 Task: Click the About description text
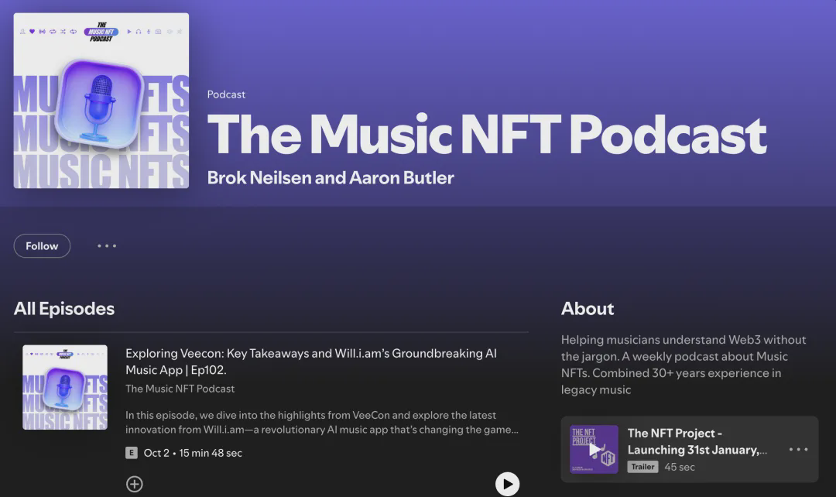(x=684, y=365)
